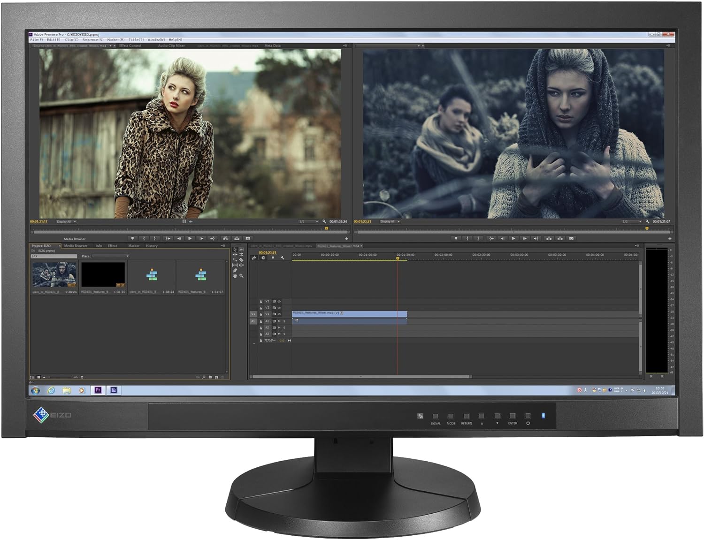Click Mark In in the Source monitor
The image size is (704, 540).
(x=144, y=238)
